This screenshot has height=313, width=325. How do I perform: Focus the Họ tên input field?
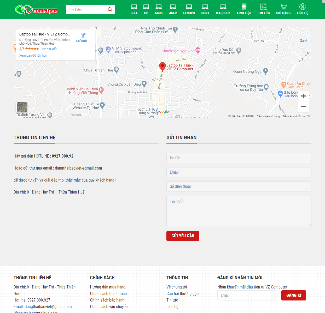click(x=239, y=158)
